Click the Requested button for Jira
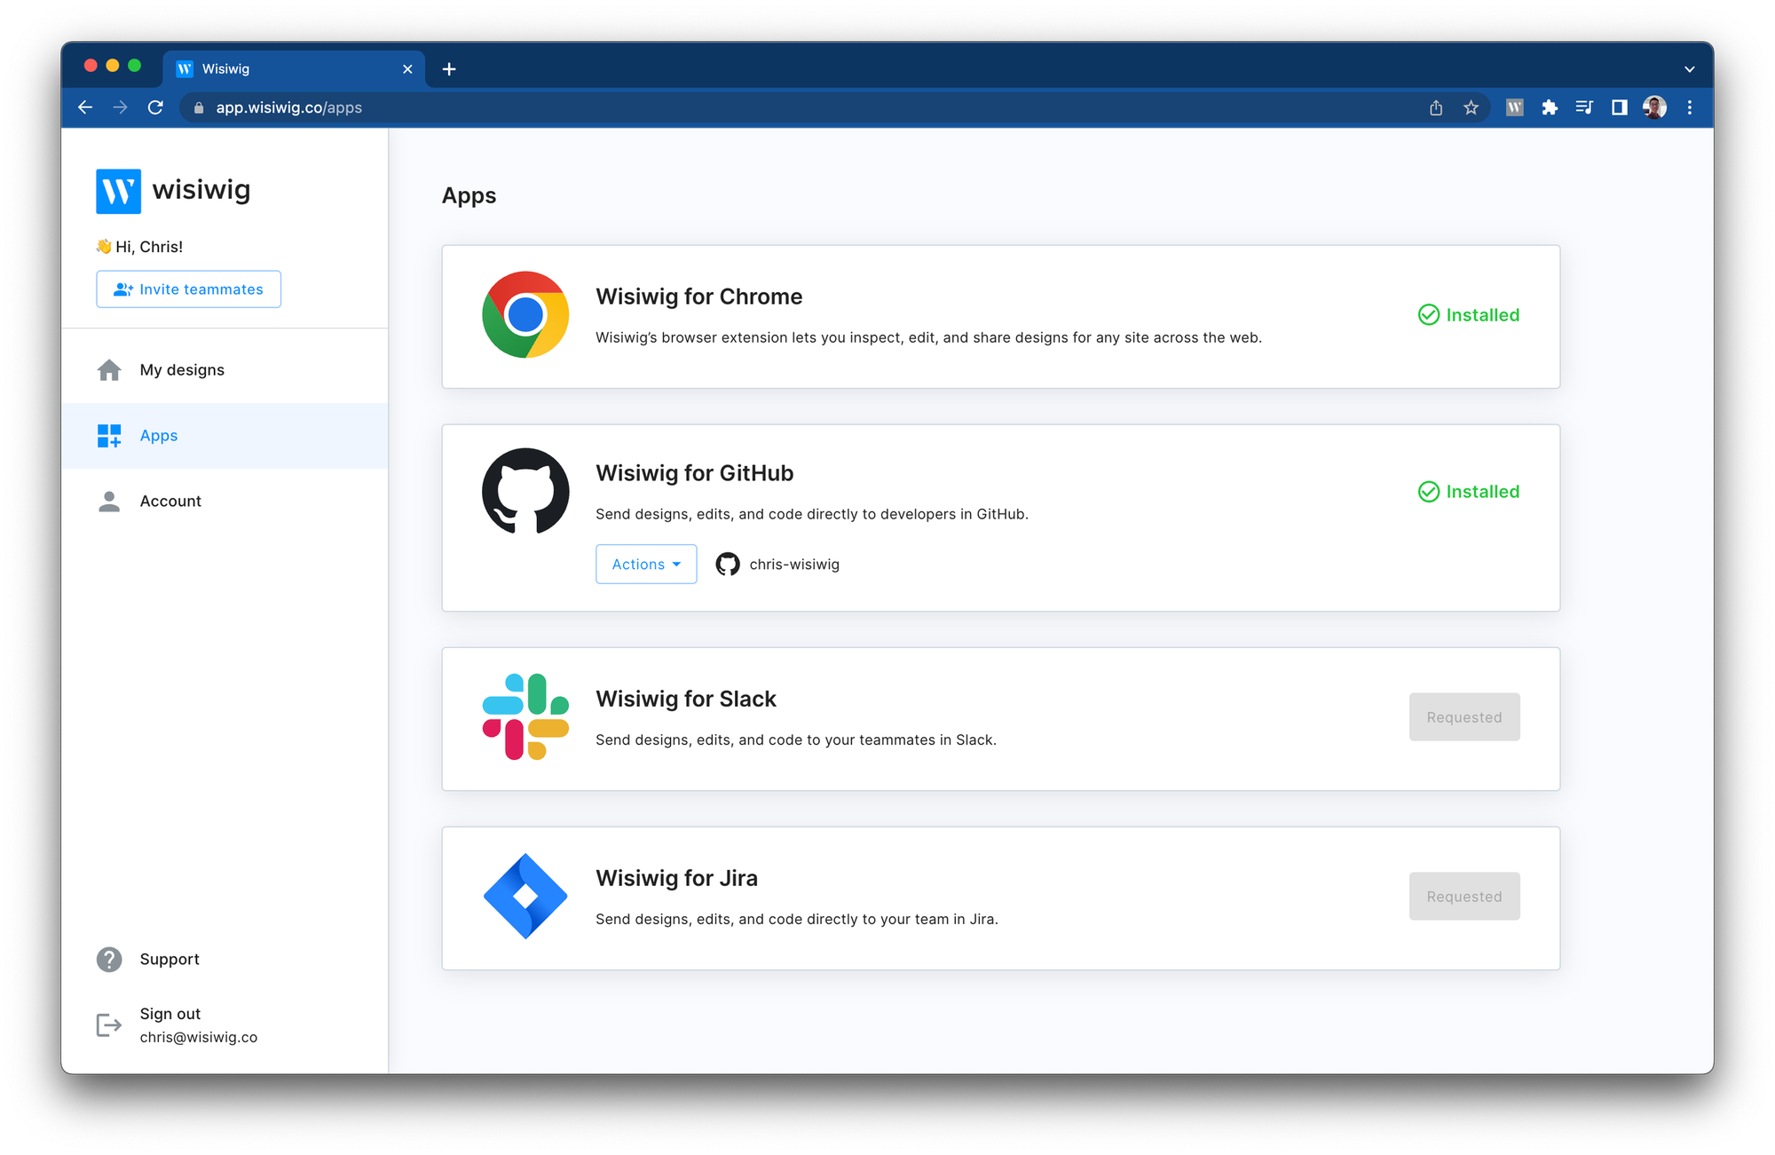The height and width of the screenshot is (1155, 1775). coord(1463,897)
